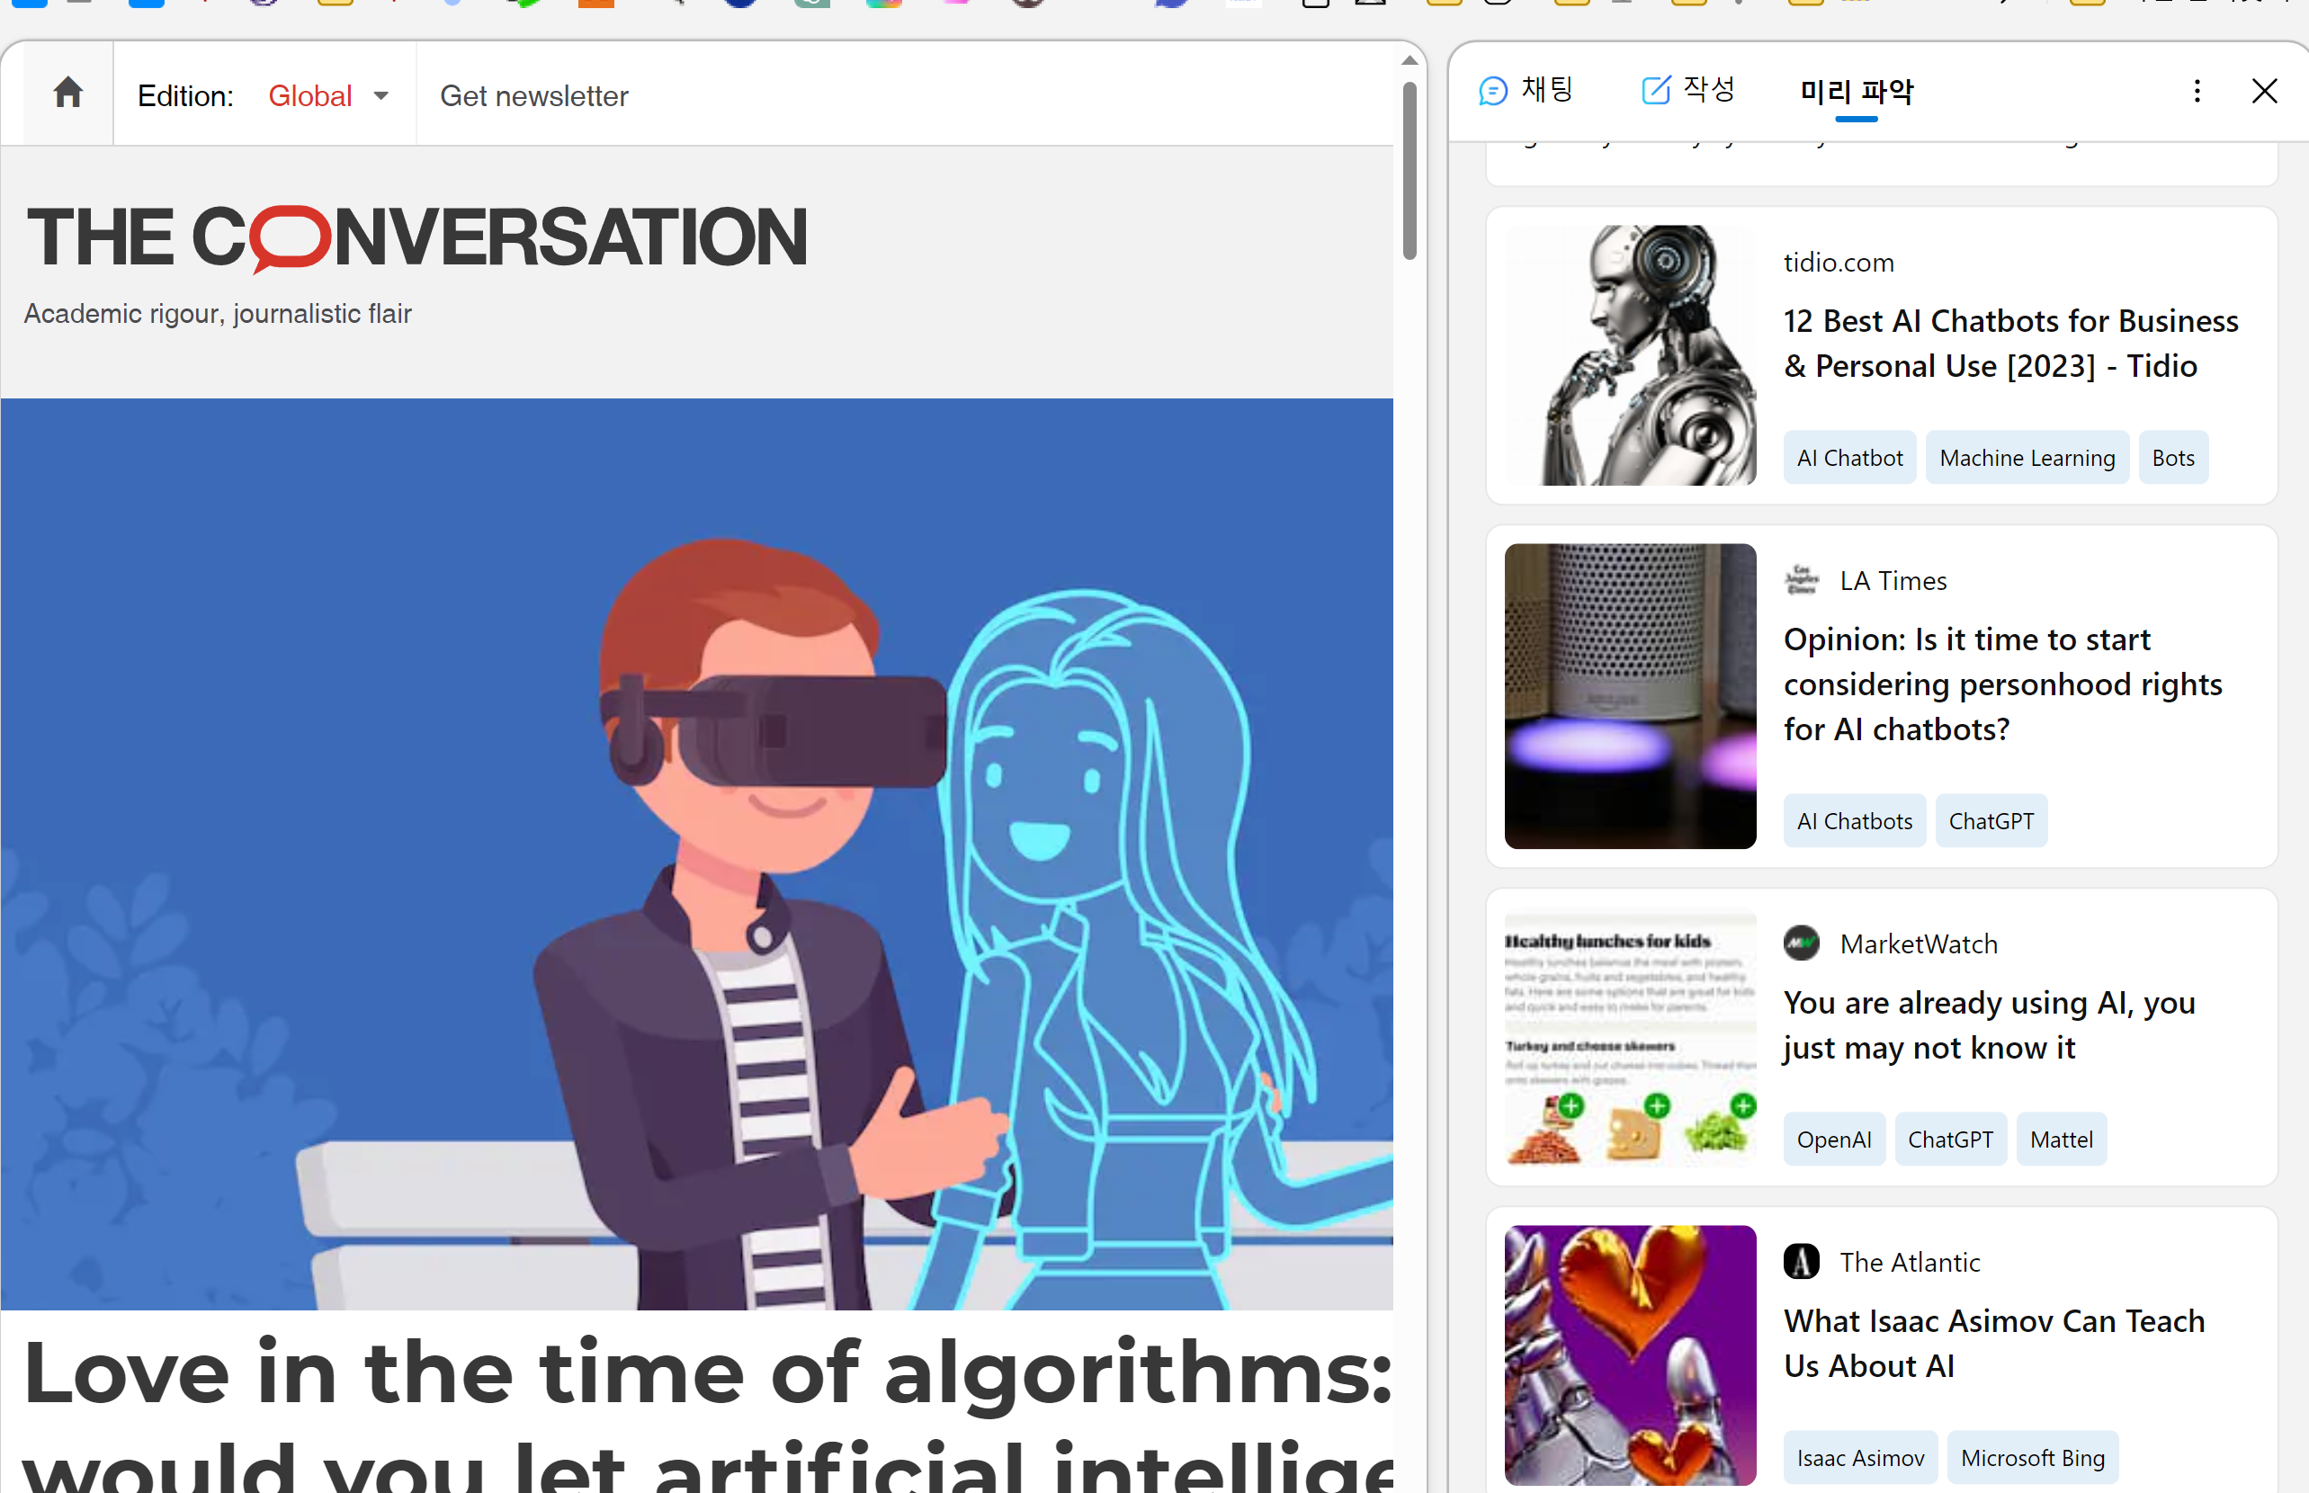
Task: Select the OpenAI tag chip
Action: tap(1833, 1140)
